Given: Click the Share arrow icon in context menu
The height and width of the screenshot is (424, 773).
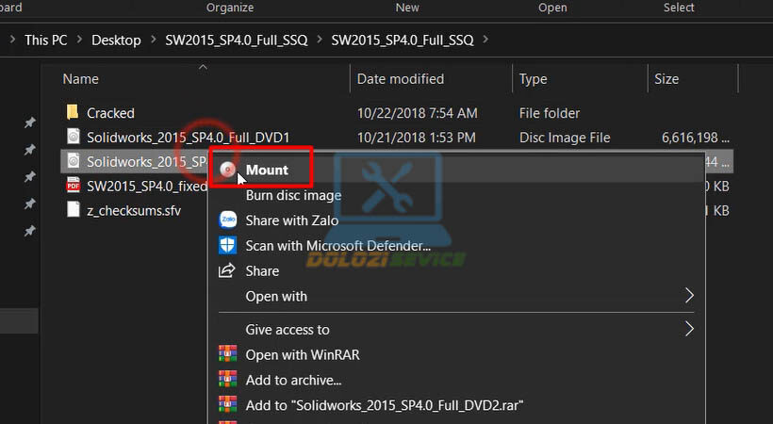Looking at the screenshot, I should [x=227, y=271].
